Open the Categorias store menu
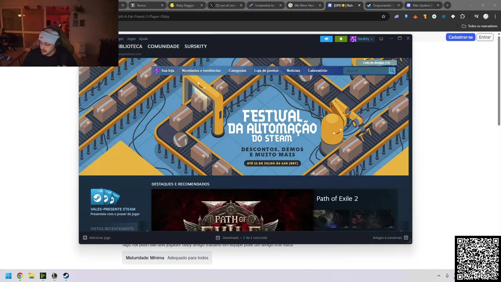This screenshot has width=501, height=282. 238,70
